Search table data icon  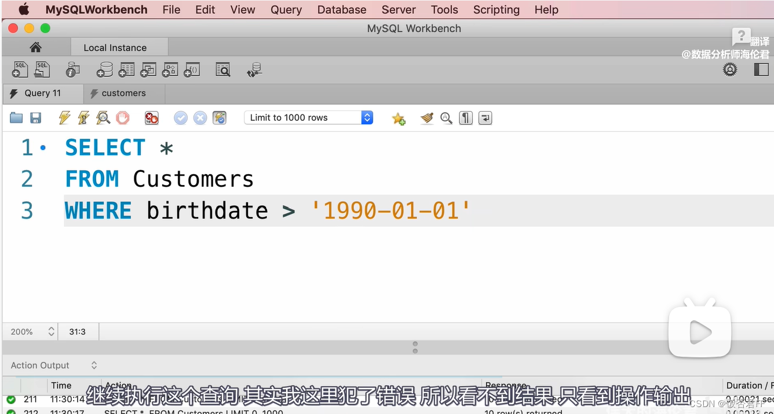click(x=223, y=70)
